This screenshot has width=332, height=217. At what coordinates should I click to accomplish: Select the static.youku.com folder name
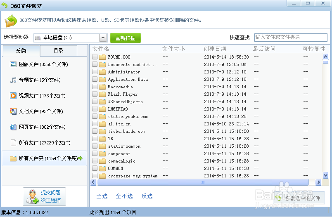128,116
